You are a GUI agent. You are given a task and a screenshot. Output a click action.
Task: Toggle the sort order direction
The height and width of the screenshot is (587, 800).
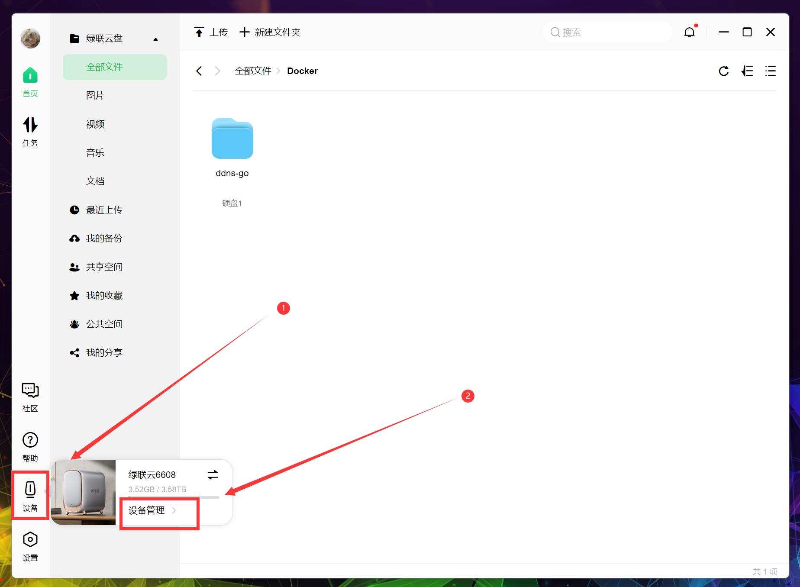(x=747, y=71)
